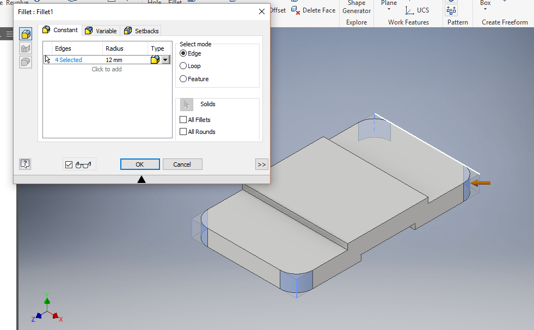Collapse dialog with the black triangle

[x=142, y=179]
